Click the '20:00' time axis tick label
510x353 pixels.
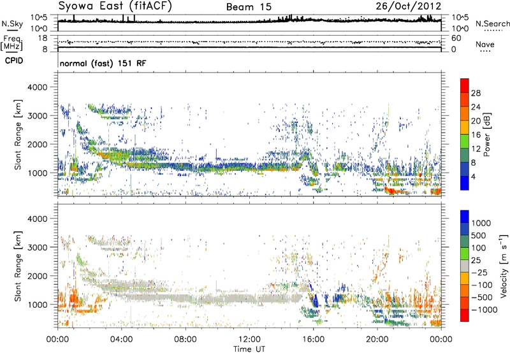(x=377, y=340)
